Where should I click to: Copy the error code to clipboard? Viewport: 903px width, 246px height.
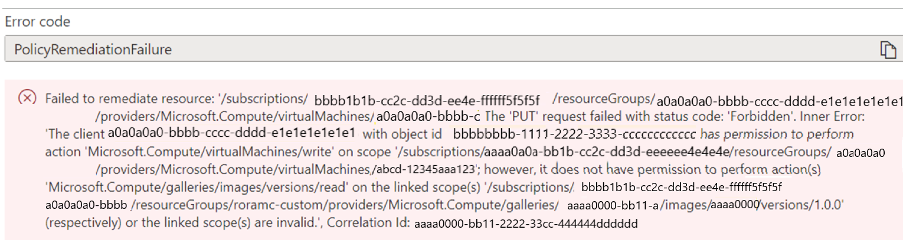(x=887, y=50)
